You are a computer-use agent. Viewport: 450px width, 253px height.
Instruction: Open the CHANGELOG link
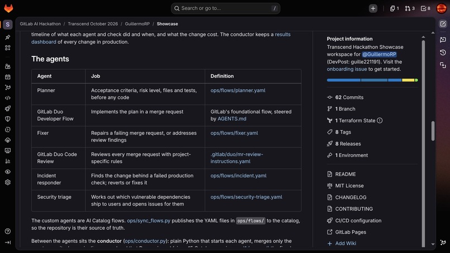[x=347, y=197]
